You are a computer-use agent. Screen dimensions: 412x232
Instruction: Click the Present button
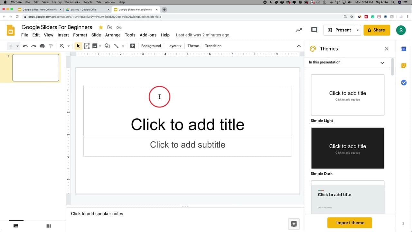pos(339,30)
